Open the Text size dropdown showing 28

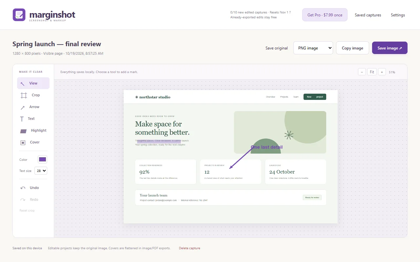tap(41, 171)
